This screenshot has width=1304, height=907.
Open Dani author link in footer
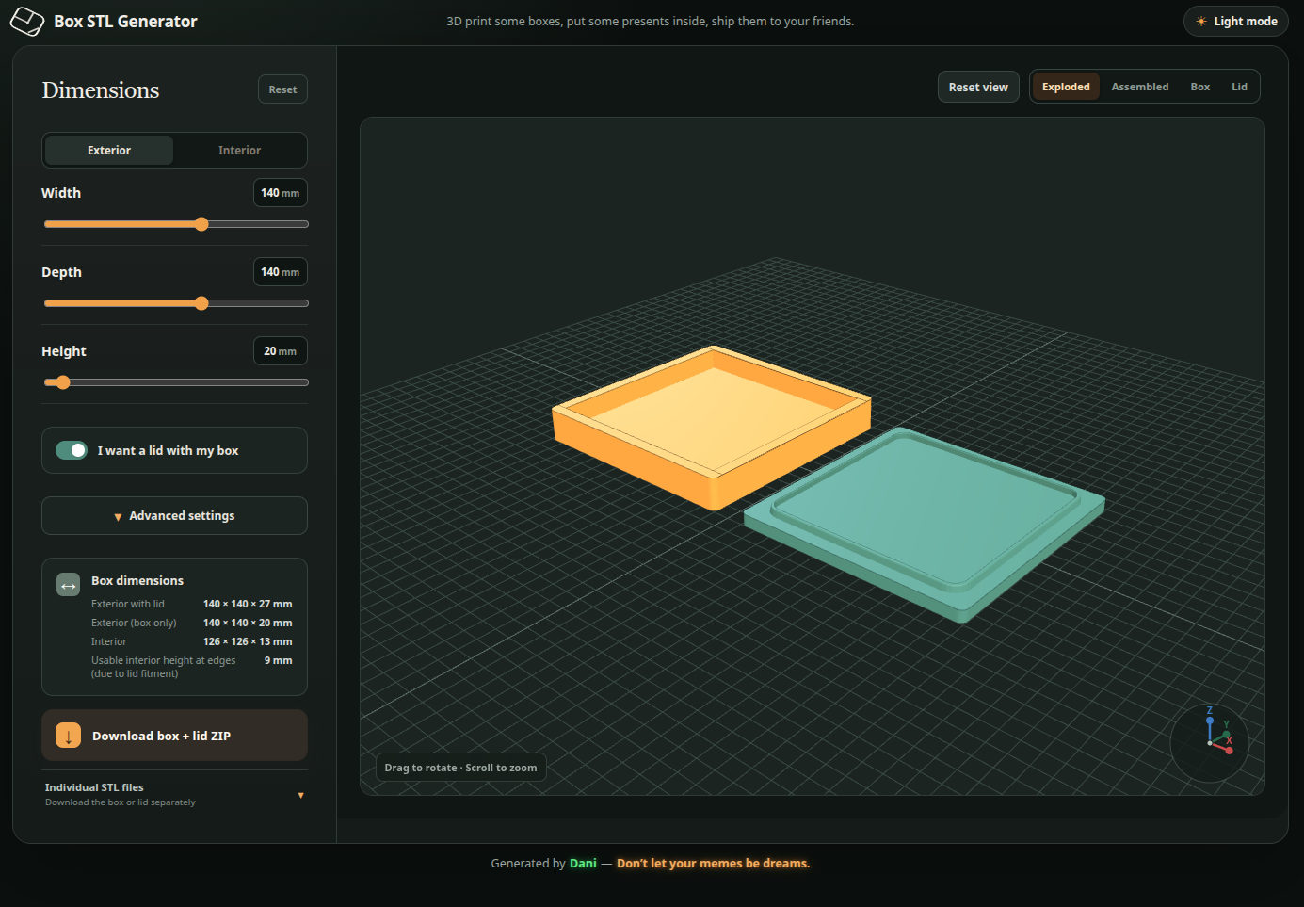tap(583, 864)
